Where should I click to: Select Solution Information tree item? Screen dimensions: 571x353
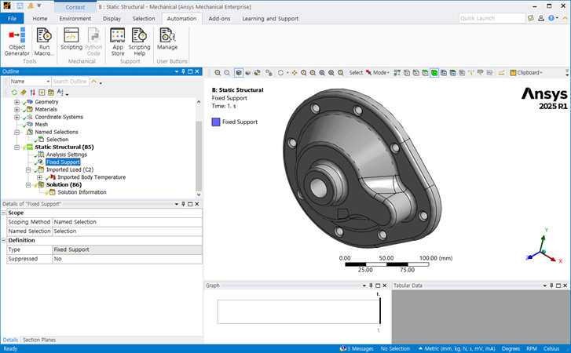pos(82,192)
